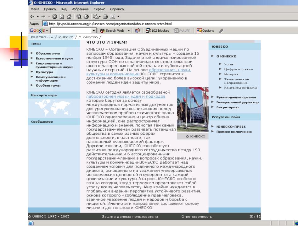Open О ЮНЕСКО in right menu
Image resolution: width=298 pixels, height=226 pixels.
click(226, 56)
